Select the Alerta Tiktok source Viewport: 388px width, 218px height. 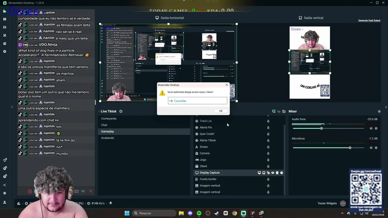pyautogui.click(x=239, y=140)
